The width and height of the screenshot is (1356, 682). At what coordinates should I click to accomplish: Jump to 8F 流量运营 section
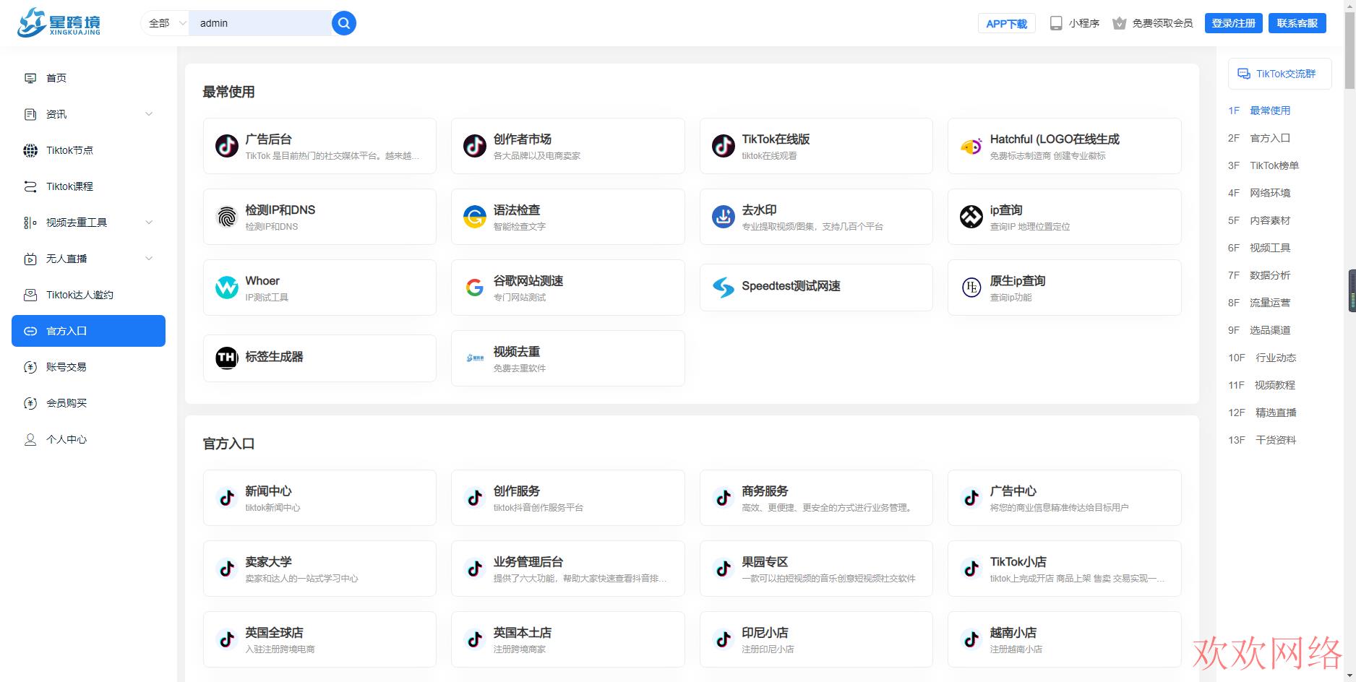[x=1259, y=303]
